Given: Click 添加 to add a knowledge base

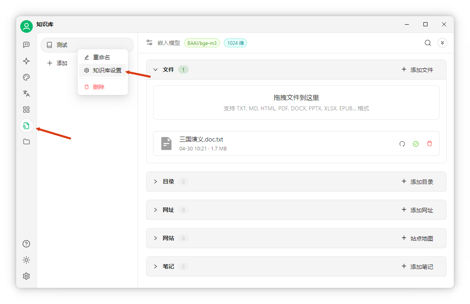Looking at the screenshot, I should (57, 63).
